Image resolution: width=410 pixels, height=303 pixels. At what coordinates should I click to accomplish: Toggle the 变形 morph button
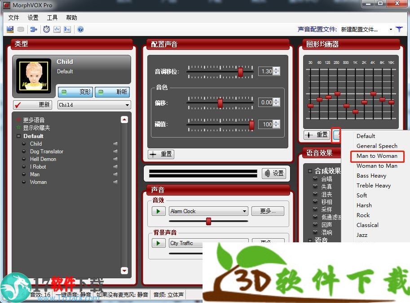pos(75,92)
